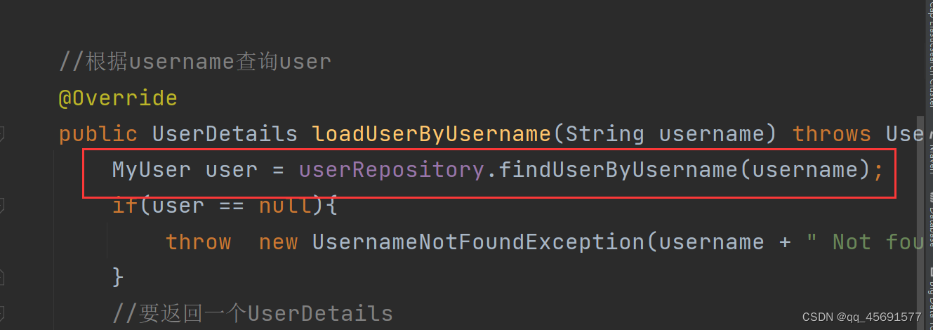Click the @Override annotation

(118, 98)
